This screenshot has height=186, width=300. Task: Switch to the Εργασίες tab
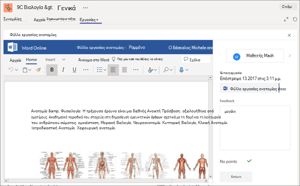(89, 20)
